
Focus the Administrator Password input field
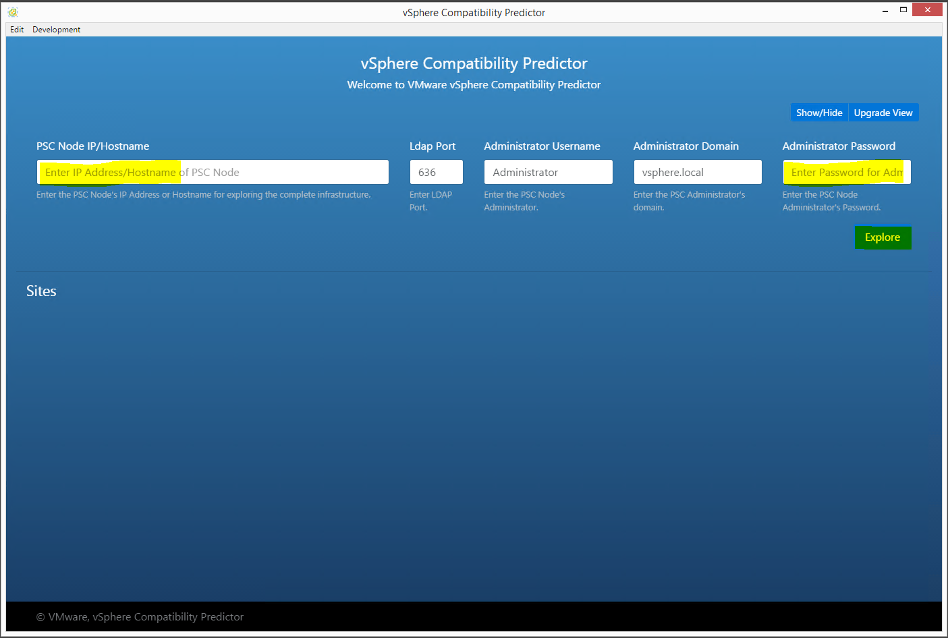[847, 172]
